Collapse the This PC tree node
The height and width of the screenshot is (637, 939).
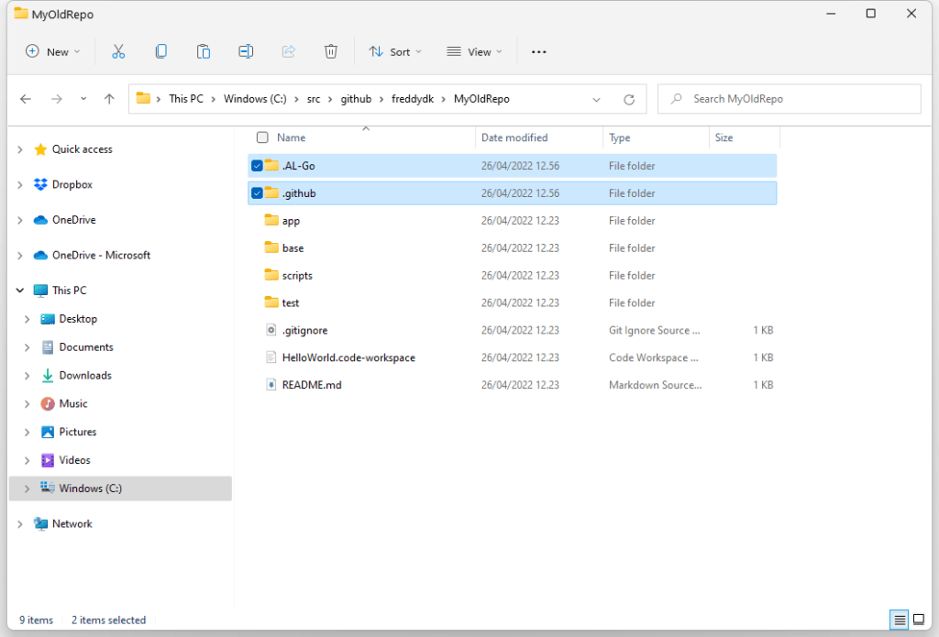point(20,291)
